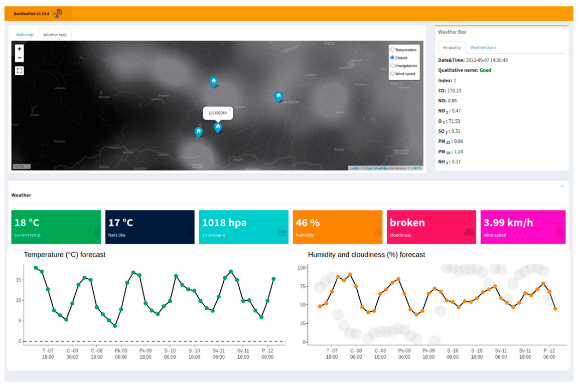
Task: Click the BeeWeather logo icon
Action: tap(58, 14)
